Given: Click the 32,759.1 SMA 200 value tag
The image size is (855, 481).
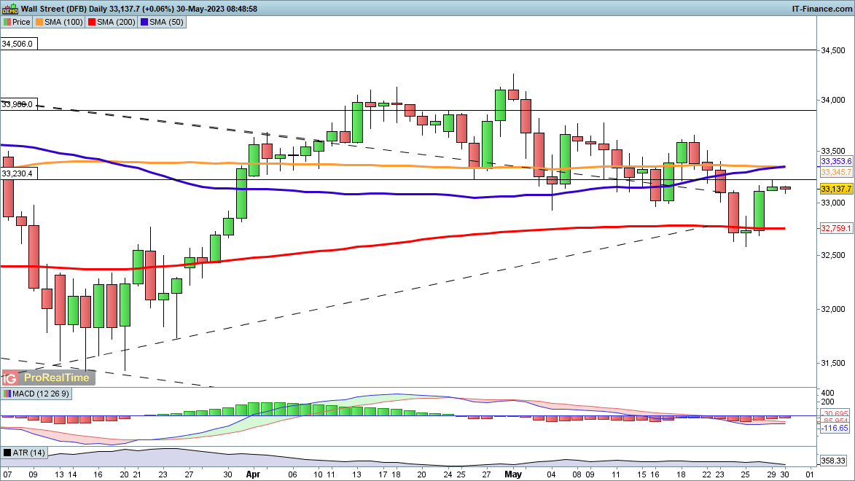Looking at the screenshot, I should (x=837, y=228).
